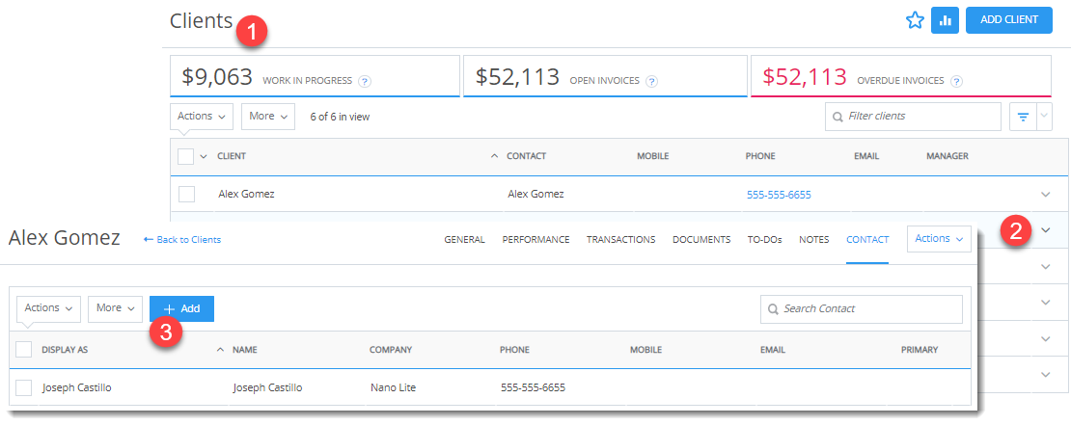The height and width of the screenshot is (425, 1071).
Task: Toggle the select-all checkbox in Clients header
Action: (x=186, y=156)
